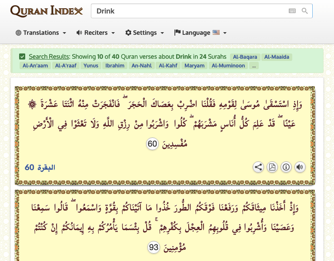The image size is (334, 261).
Task: Choose the Yunus surah tag
Action: click(x=91, y=66)
